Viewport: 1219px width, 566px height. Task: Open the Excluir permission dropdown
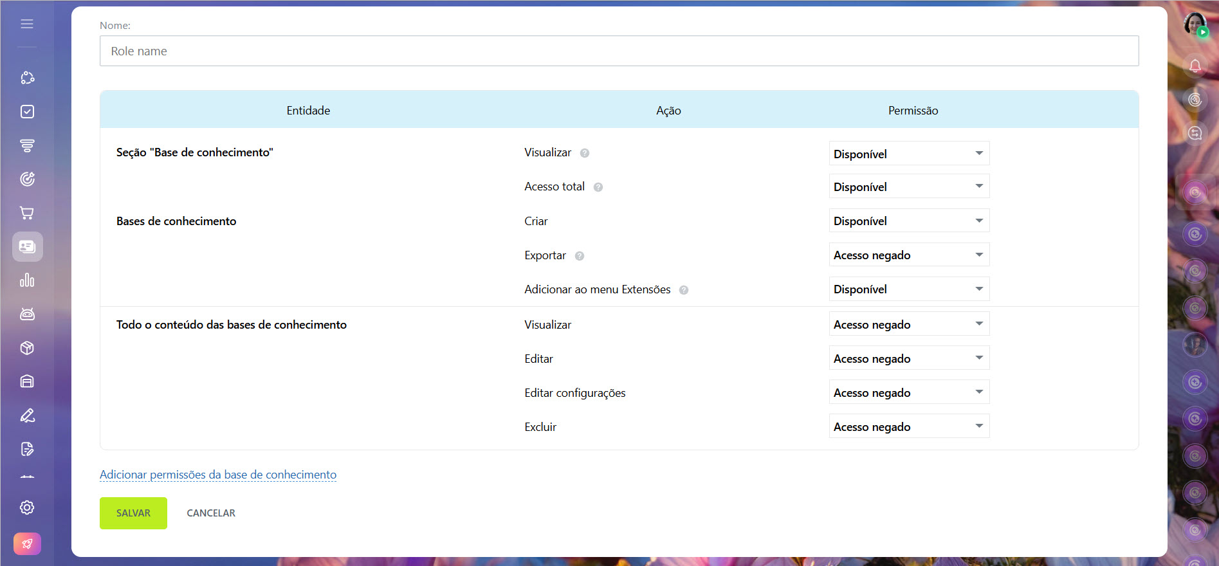[x=908, y=427]
